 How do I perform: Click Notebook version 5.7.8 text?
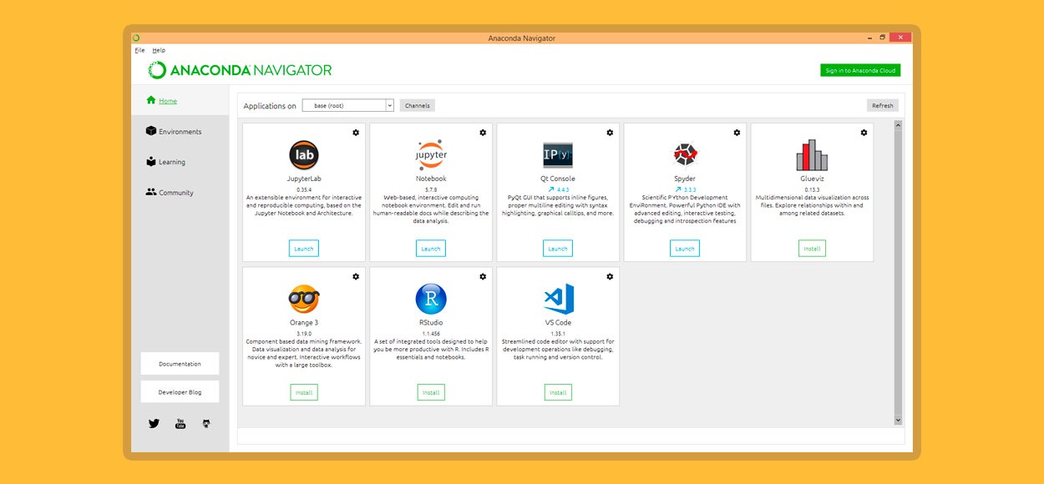click(x=431, y=189)
